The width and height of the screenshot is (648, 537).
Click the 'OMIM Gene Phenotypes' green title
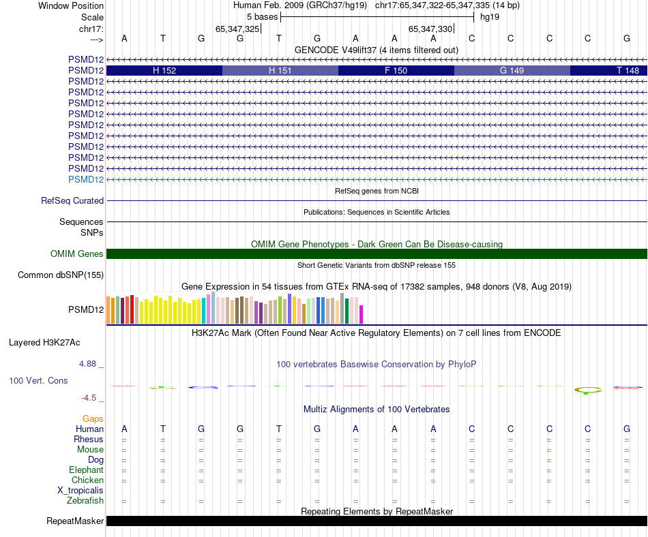tap(377, 245)
